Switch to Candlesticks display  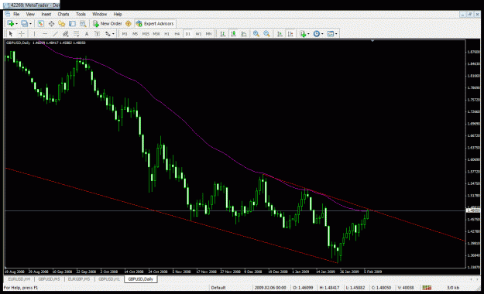tap(233, 33)
